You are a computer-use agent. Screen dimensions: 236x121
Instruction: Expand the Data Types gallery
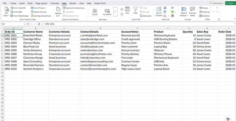pos(115,12)
